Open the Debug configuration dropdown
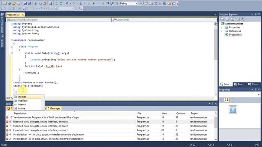Viewport: 262px width, 147px height. coord(128,3)
